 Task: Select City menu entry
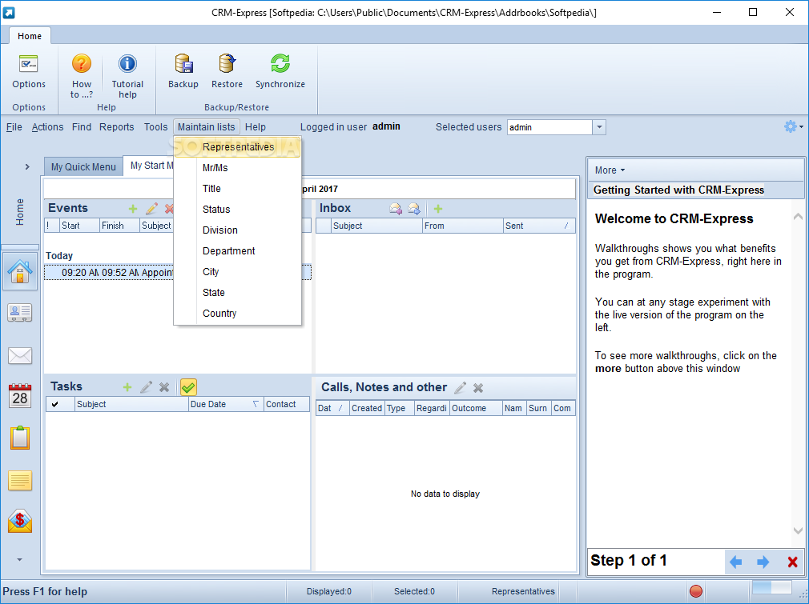[237, 271]
